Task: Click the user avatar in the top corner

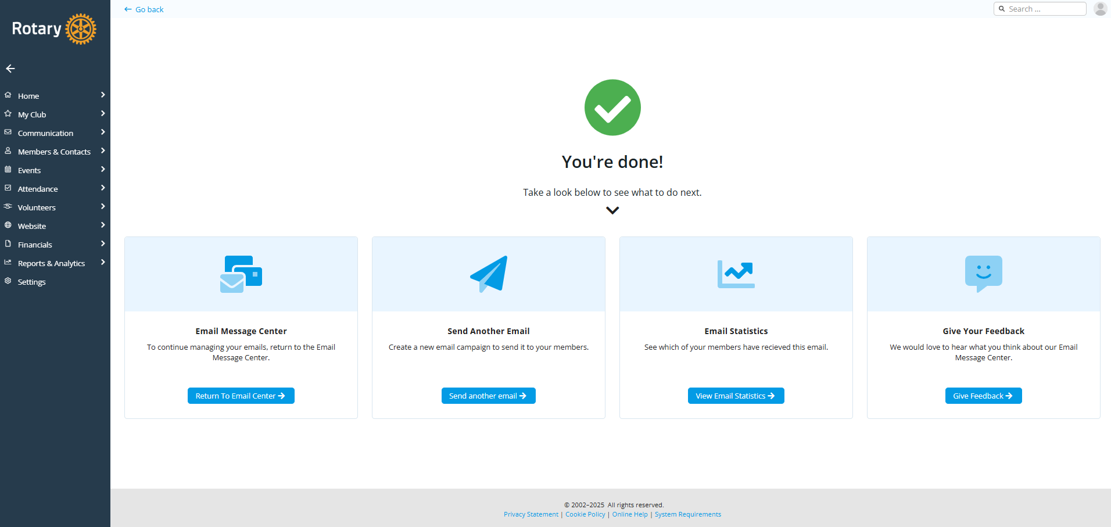Action: click(x=1100, y=9)
